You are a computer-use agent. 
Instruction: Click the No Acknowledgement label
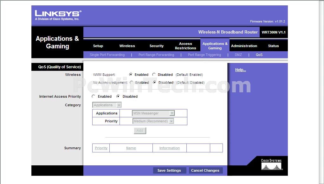pos(110,83)
